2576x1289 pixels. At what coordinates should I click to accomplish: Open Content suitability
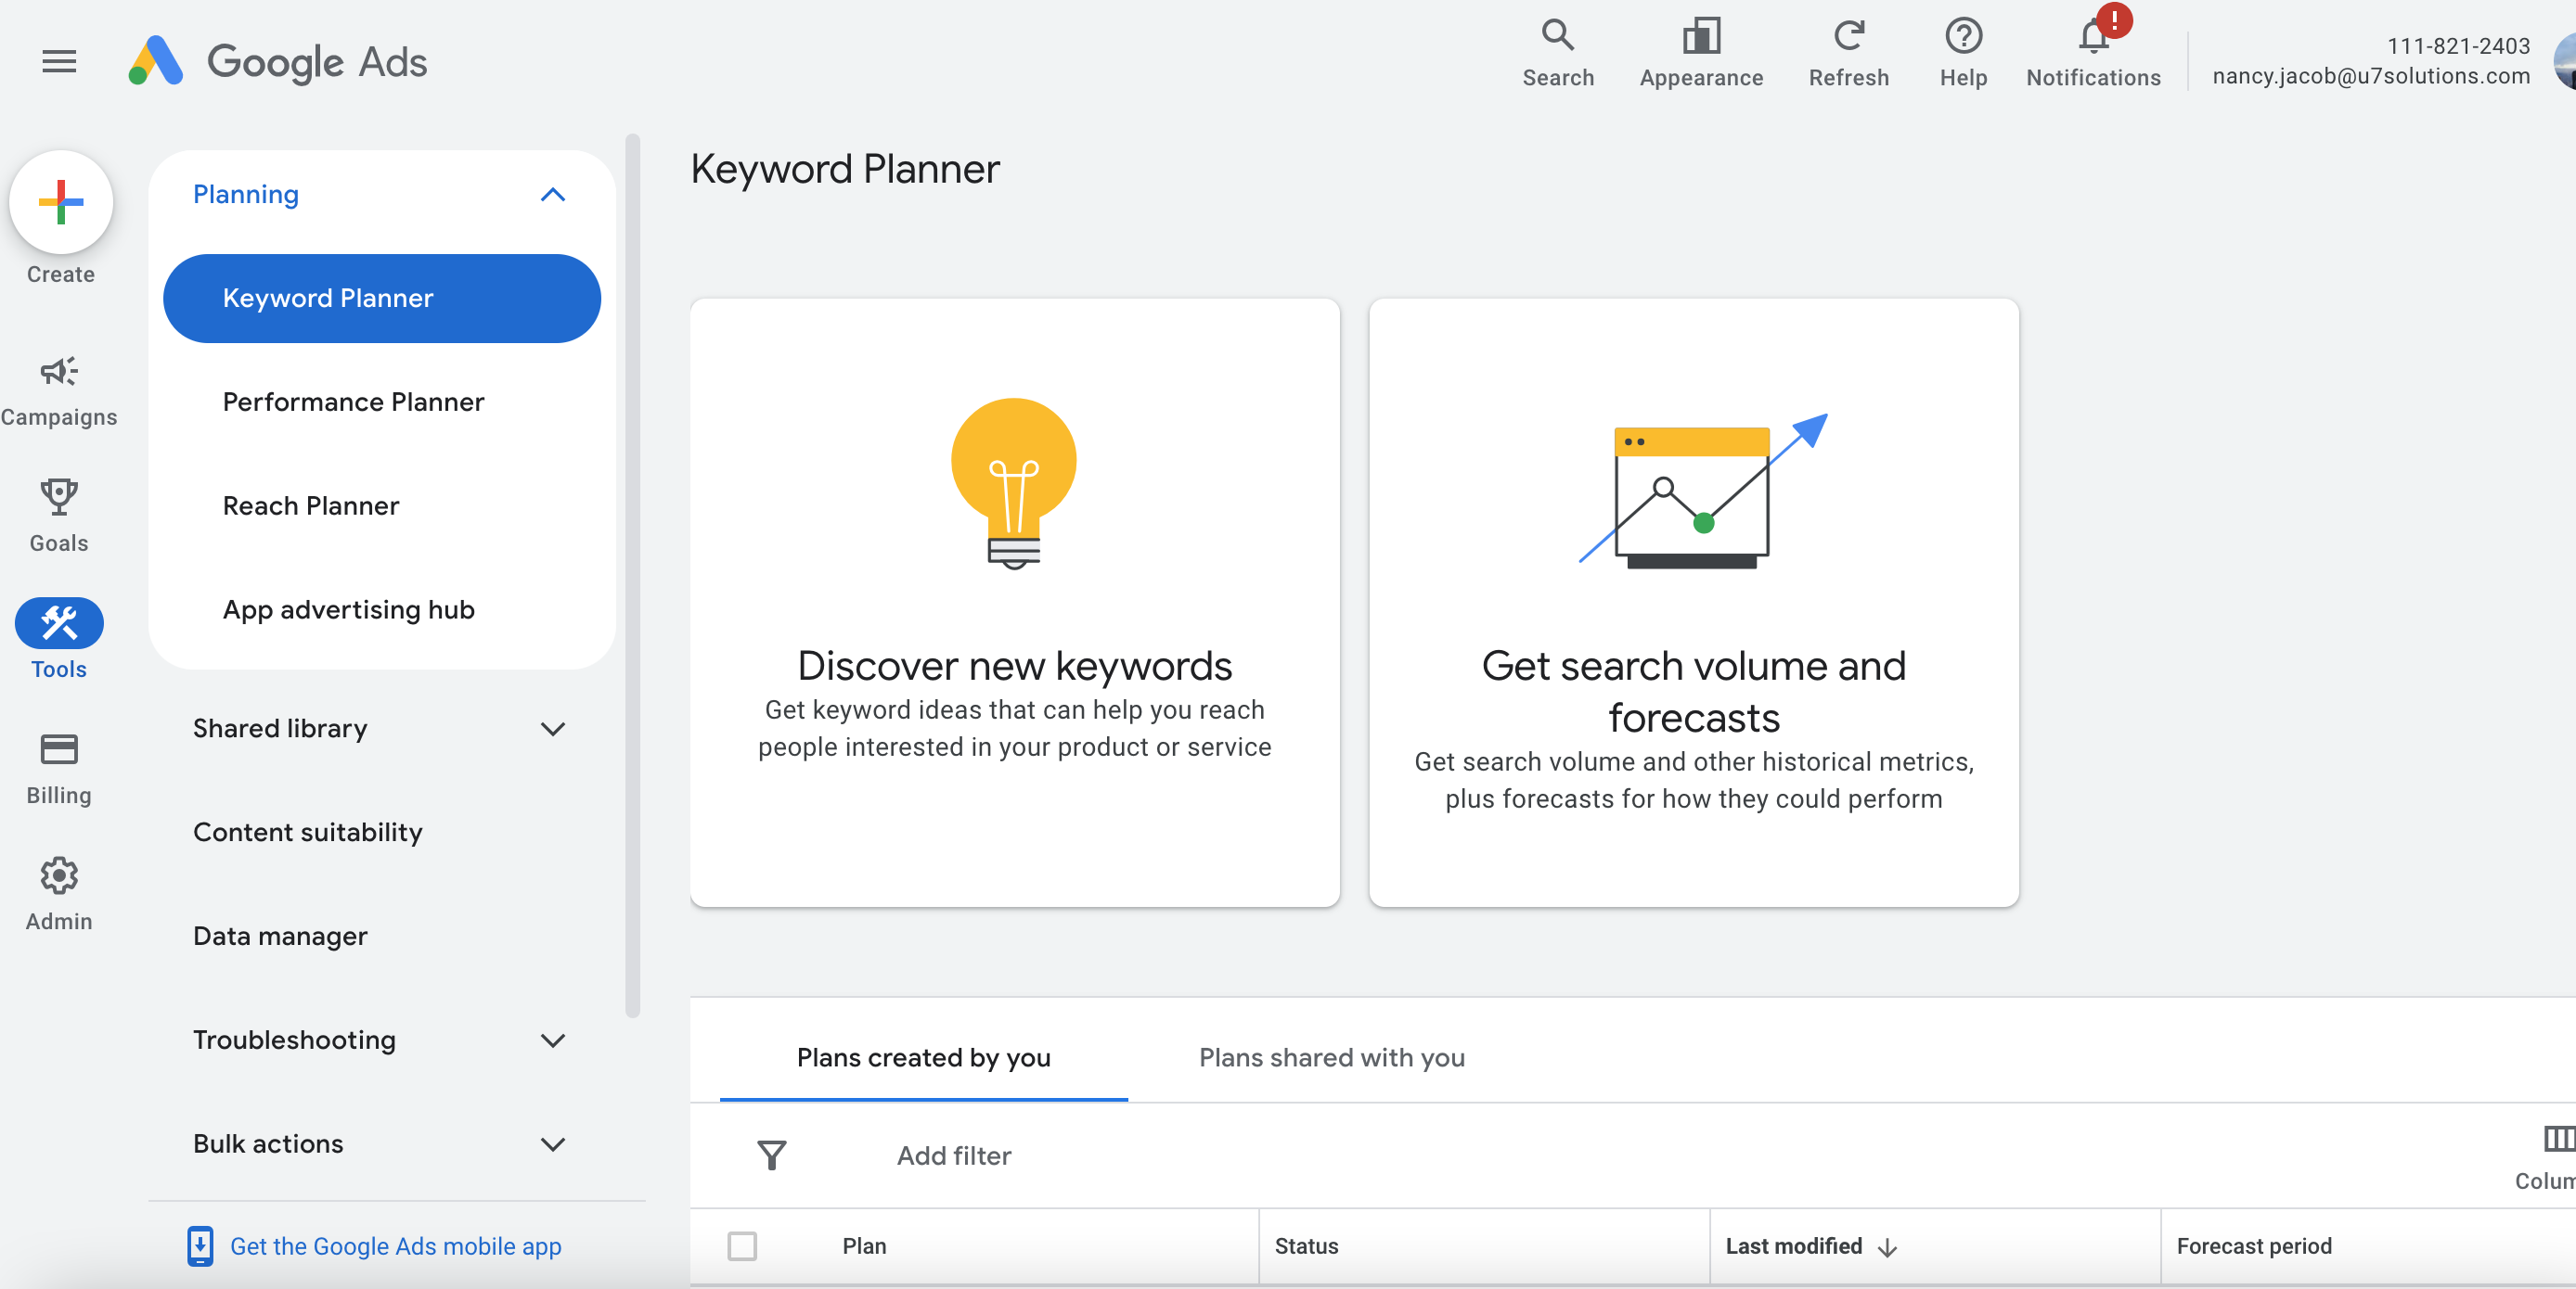(308, 833)
